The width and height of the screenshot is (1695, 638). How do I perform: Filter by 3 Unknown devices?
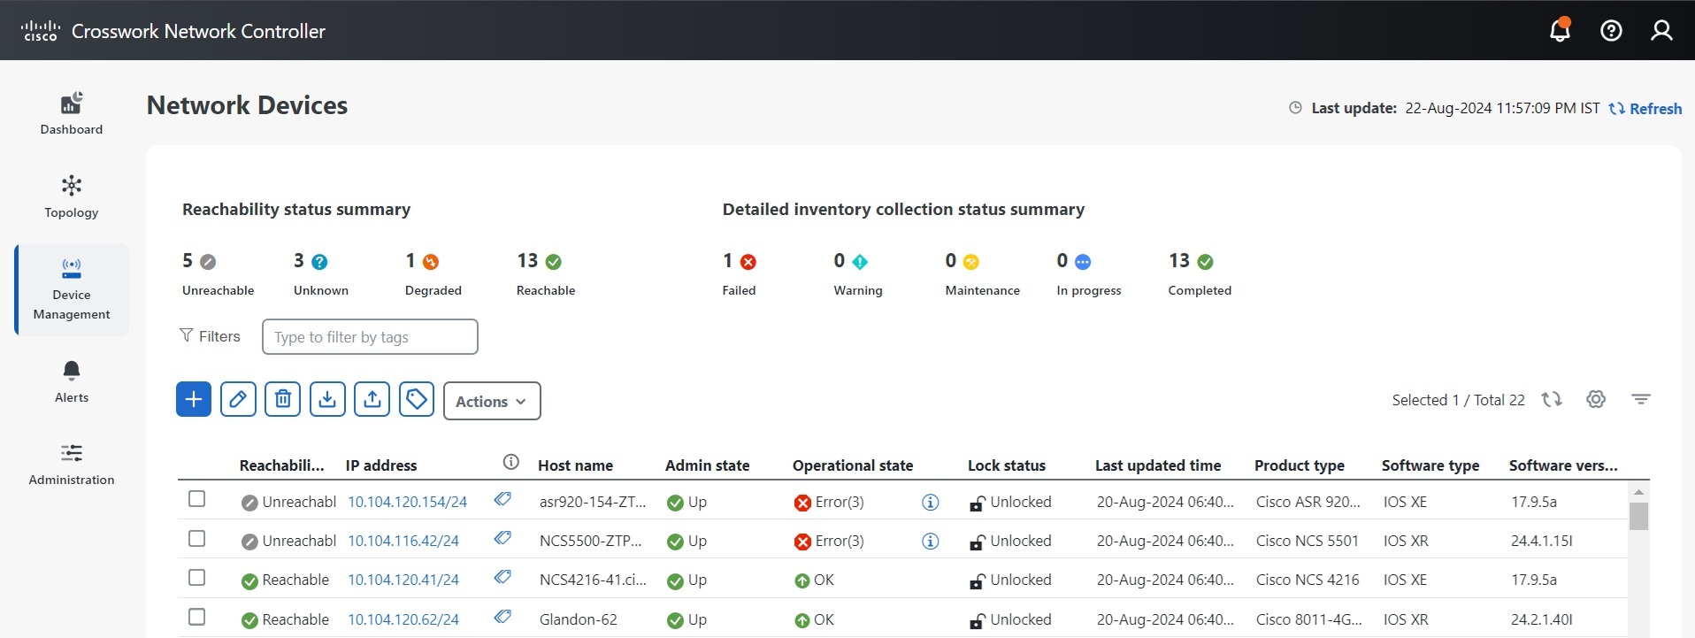320,273
